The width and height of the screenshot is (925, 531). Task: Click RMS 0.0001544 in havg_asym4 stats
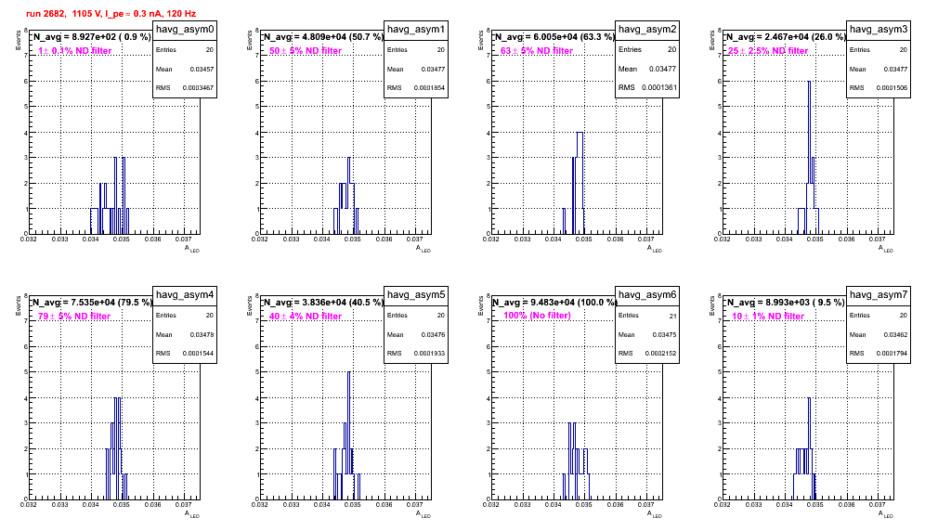[x=185, y=354]
